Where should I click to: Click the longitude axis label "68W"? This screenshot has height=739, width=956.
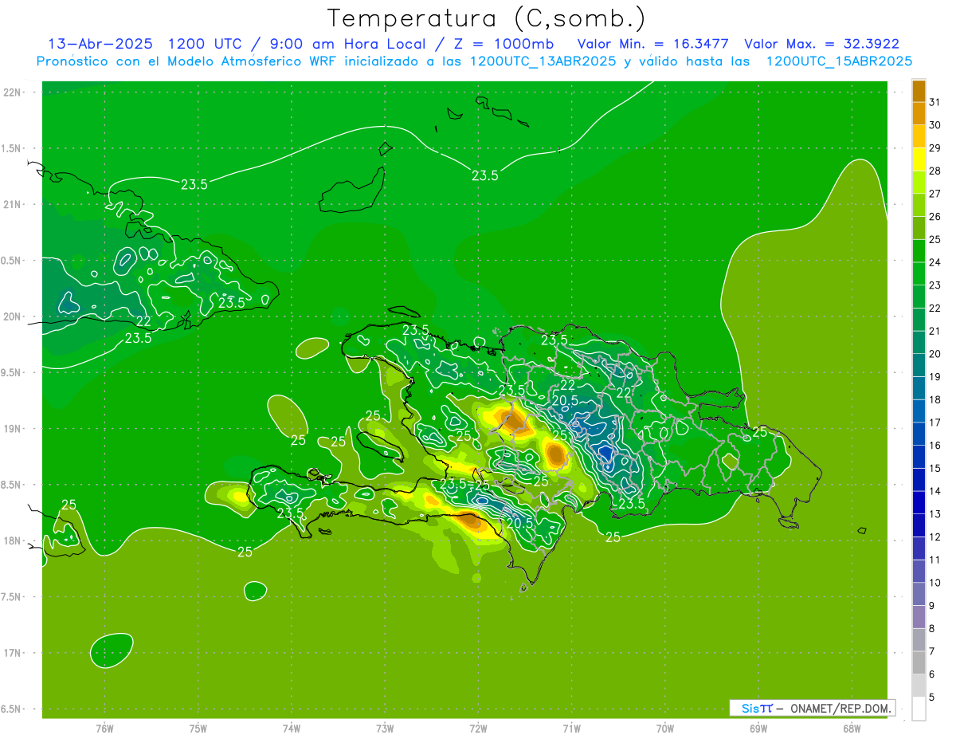click(851, 728)
